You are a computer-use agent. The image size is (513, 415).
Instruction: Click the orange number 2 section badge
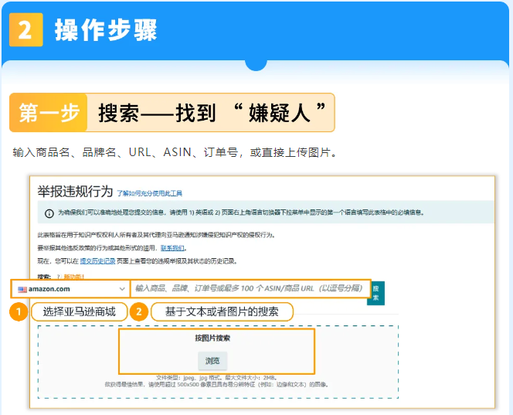coord(25,30)
